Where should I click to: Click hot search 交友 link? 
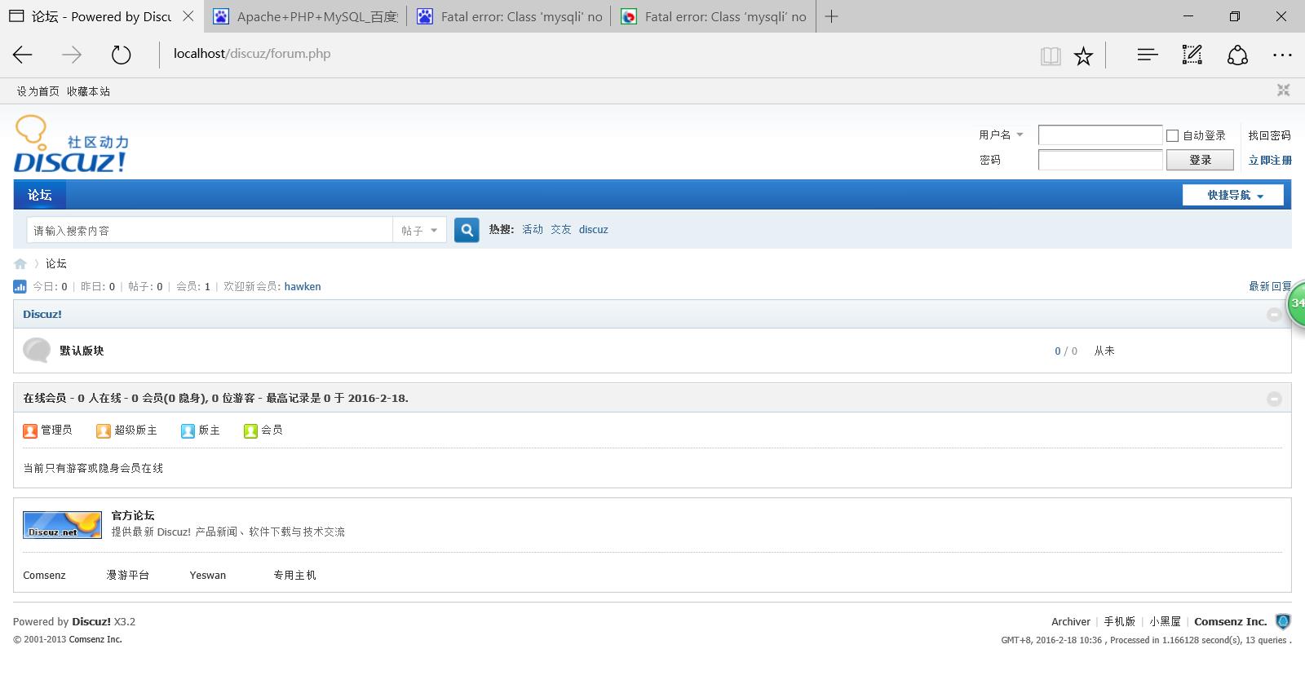pyautogui.click(x=561, y=229)
